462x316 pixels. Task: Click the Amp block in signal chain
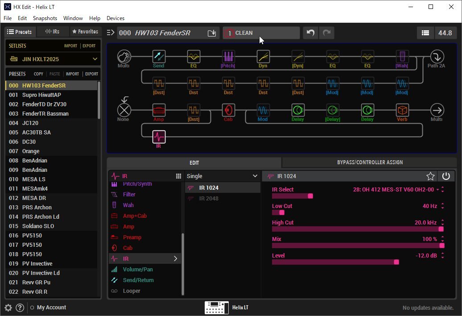click(159, 110)
